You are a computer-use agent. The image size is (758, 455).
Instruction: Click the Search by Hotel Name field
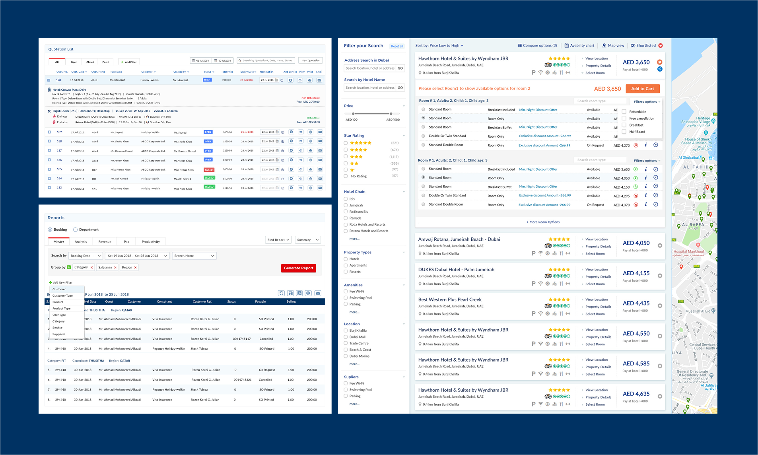coord(370,88)
